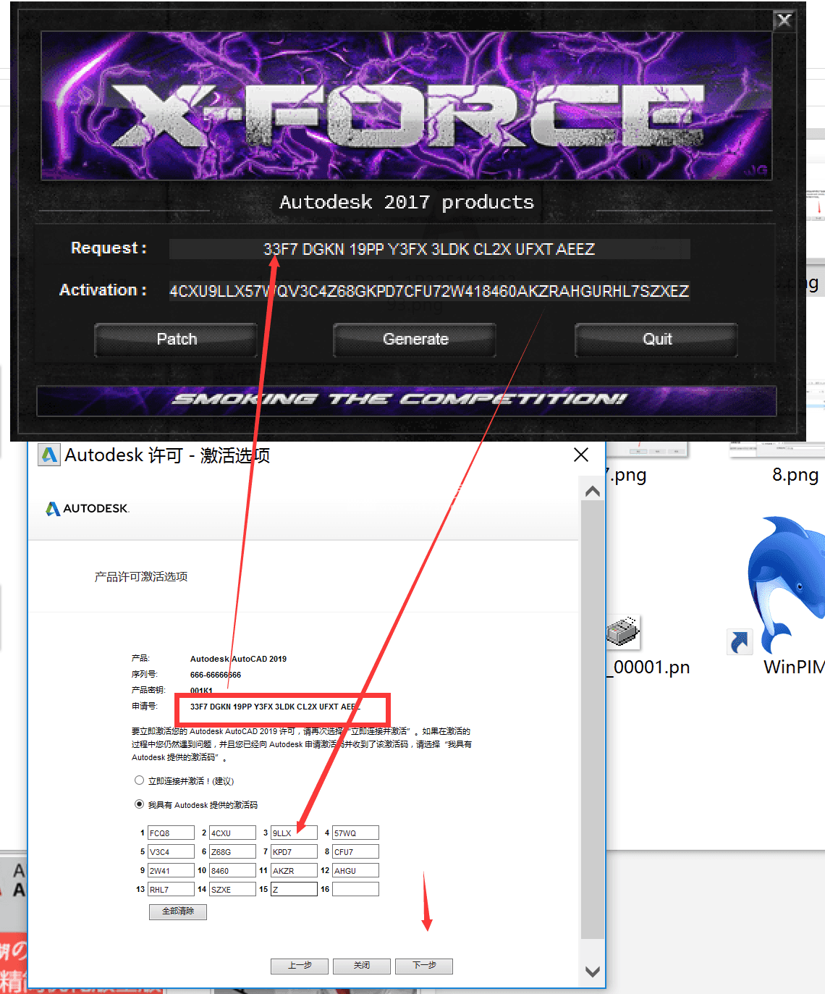The image size is (825, 994).
Task: Click the 关闭 close button at dialog bottom
Action: (362, 966)
